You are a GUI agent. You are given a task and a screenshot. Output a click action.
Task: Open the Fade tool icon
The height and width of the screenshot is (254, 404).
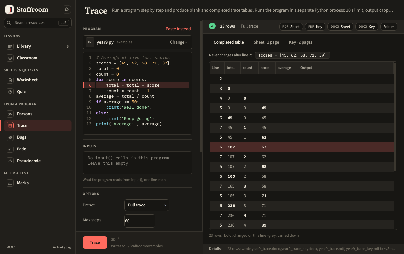[x=10, y=149]
